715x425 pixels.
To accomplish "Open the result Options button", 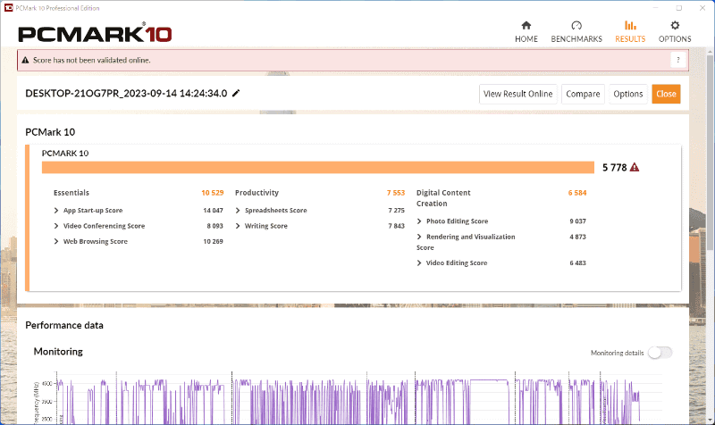I will point(628,94).
